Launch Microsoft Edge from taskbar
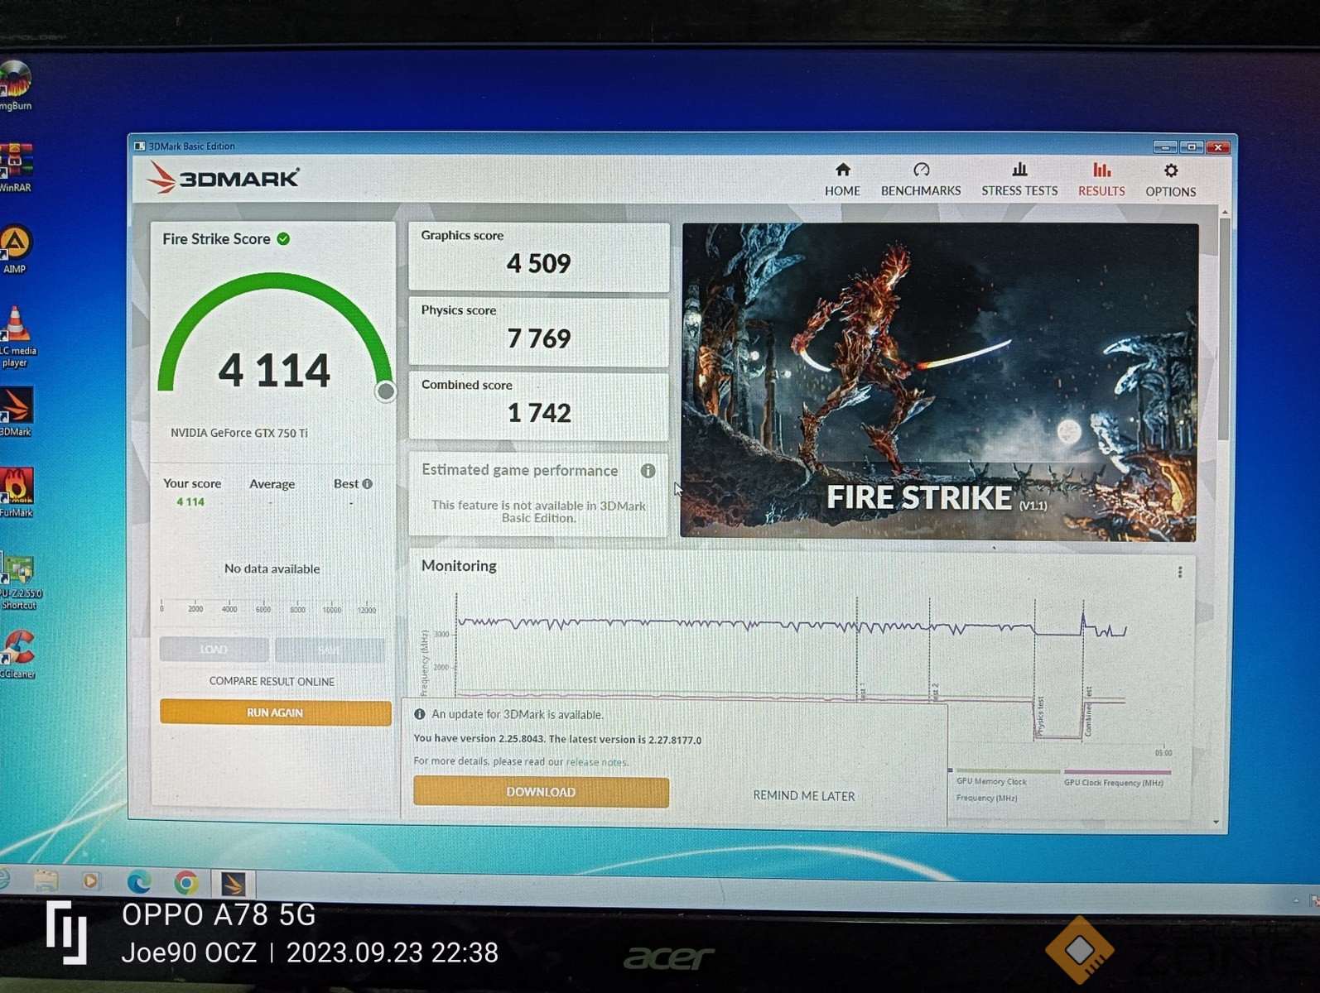This screenshot has height=993, width=1320. pos(138,882)
